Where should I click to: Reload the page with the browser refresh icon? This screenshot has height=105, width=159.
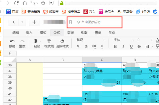16,3
